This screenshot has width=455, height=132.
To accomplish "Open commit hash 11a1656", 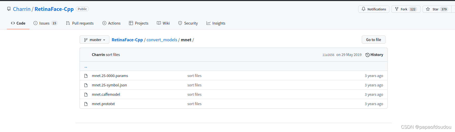I will 328,55.
